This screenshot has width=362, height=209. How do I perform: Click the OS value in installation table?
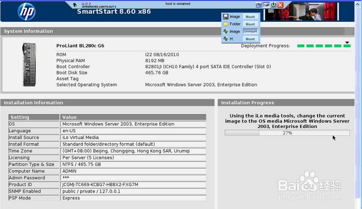[133, 124]
